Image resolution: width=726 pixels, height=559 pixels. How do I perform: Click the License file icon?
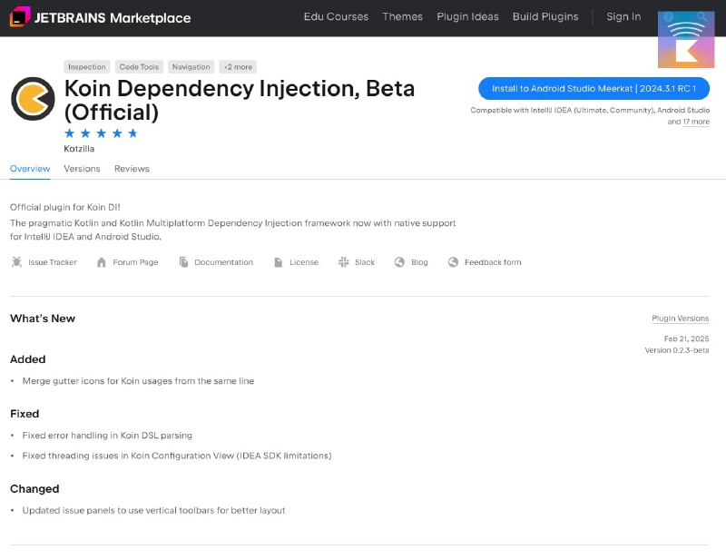279,262
